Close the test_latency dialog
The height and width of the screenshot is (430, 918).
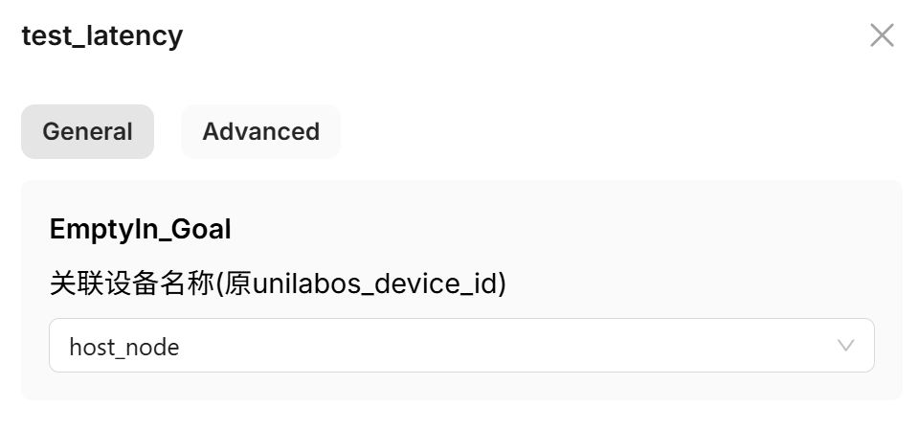pyautogui.click(x=882, y=36)
